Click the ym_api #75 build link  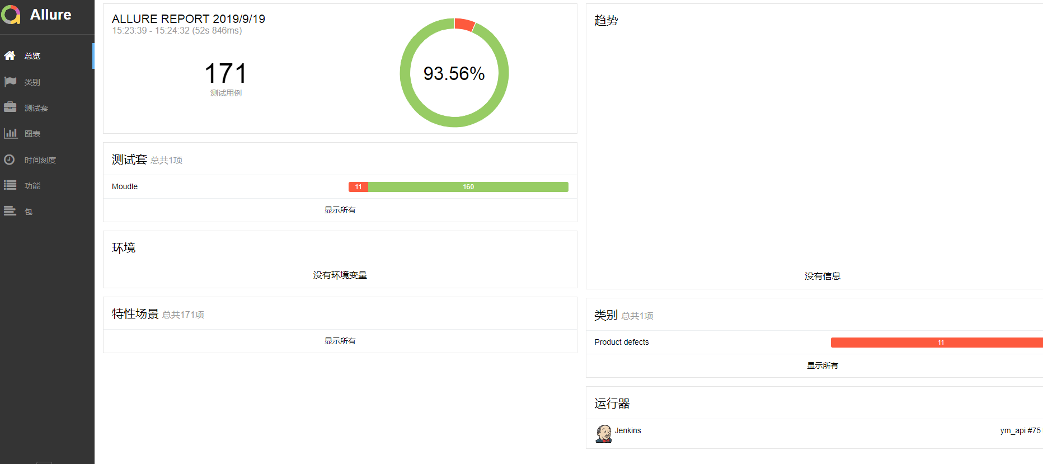click(x=1021, y=430)
